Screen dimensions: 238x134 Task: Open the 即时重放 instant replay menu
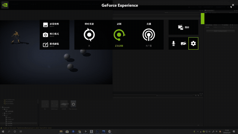[89, 35]
